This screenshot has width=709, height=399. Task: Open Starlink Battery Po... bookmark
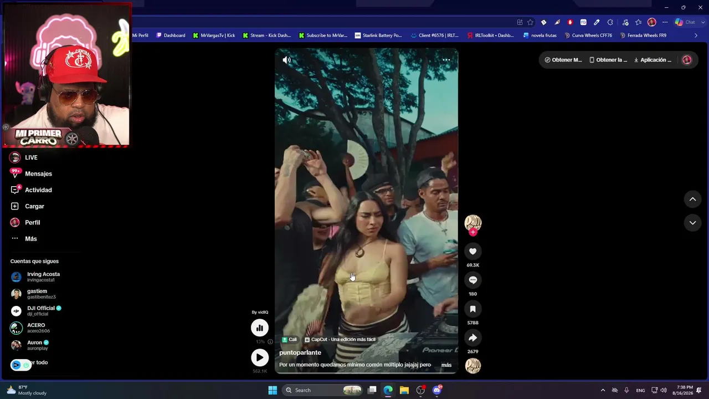click(x=378, y=35)
